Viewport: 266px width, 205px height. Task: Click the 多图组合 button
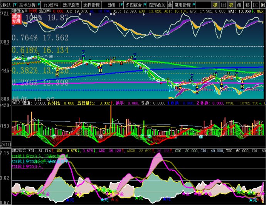133,5
